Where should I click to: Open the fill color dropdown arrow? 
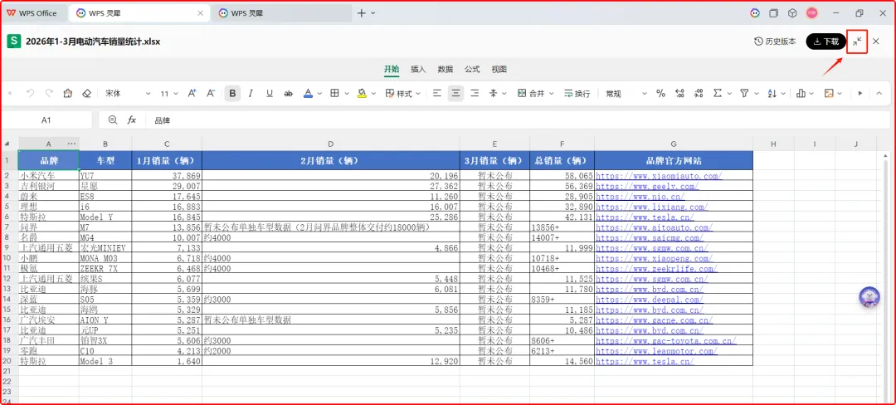(x=373, y=94)
